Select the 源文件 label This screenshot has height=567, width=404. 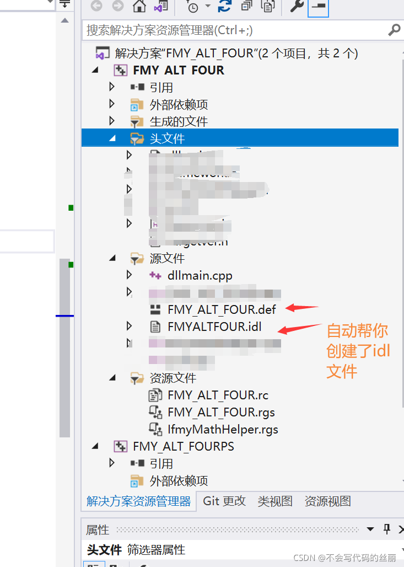(x=168, y=258)
